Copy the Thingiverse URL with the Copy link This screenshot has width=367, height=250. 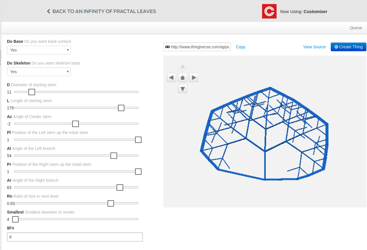pyautogui.click(x=241, y=47)
